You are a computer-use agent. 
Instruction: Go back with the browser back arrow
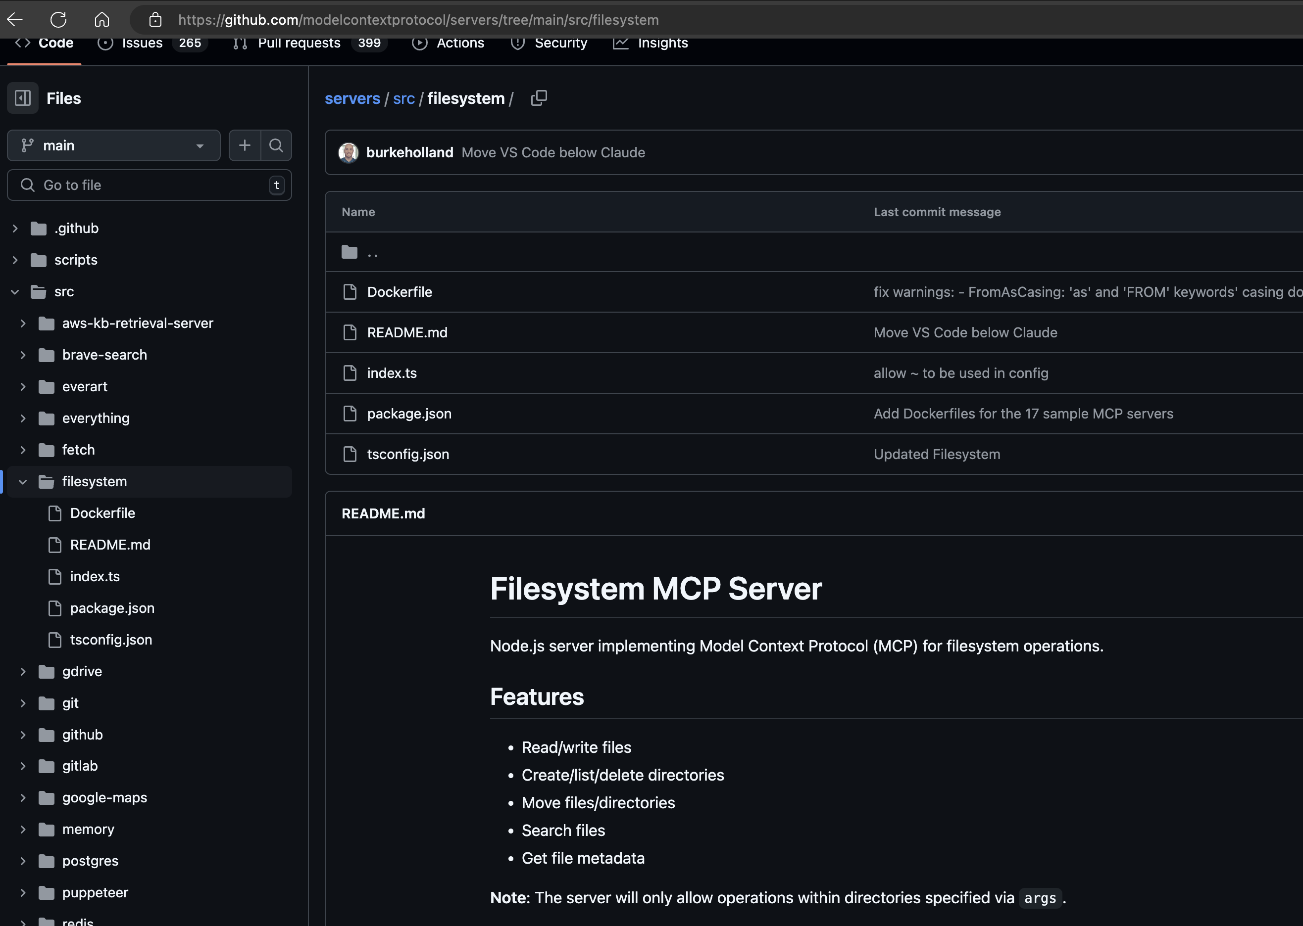coord(15,19)
